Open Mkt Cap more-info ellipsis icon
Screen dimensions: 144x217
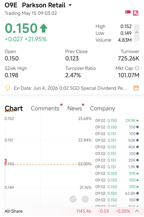pyautogui.click(x=137, y=68)
